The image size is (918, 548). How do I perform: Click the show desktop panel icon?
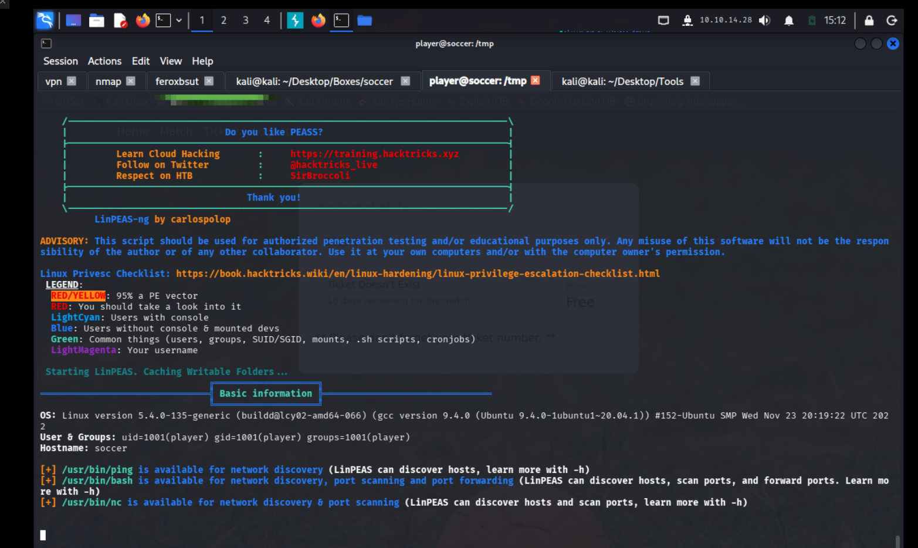tap(73, 21)
